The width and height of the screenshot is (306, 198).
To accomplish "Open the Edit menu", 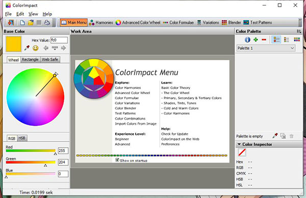I will tap(20, 14).
